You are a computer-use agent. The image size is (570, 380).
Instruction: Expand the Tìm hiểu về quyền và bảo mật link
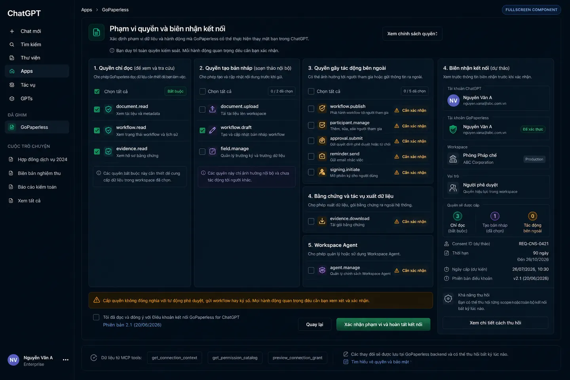click(x=381, y=362)
